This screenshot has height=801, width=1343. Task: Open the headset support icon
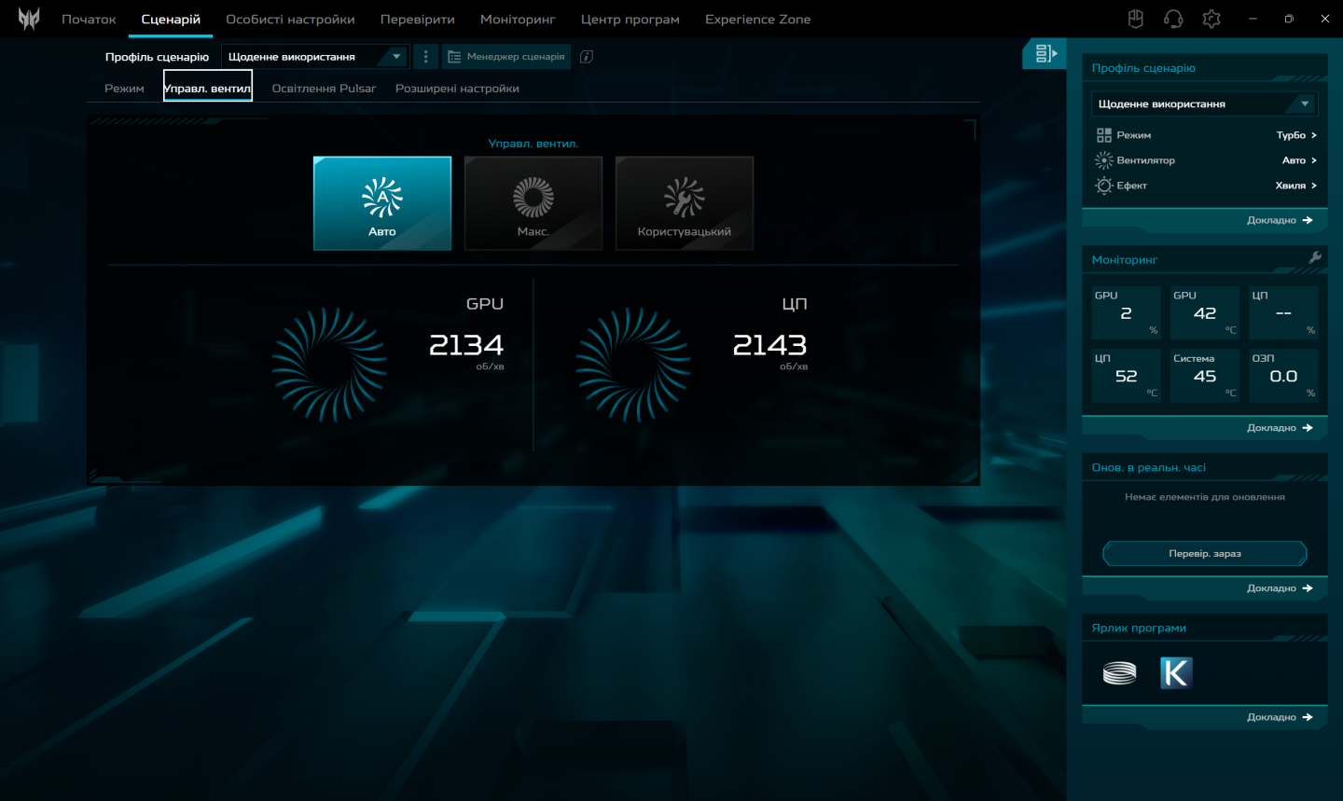pyautogui.click(x=1173, y=19)
